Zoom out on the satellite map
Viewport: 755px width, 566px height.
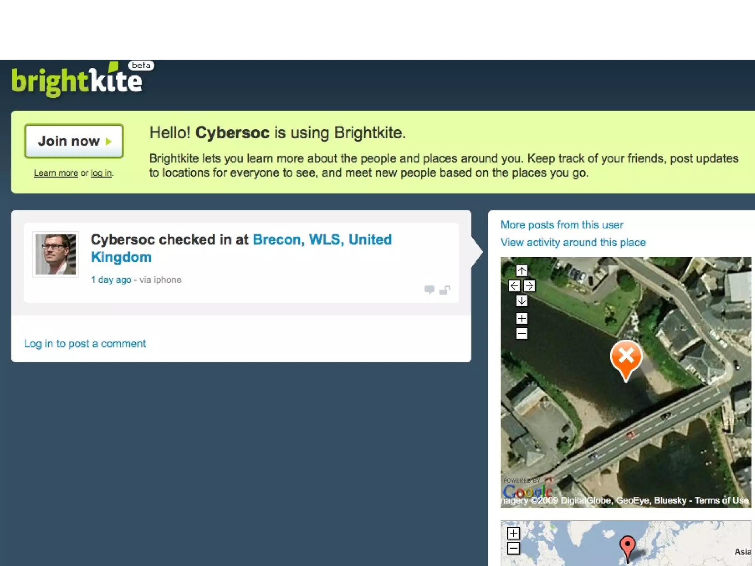point(521,334)
